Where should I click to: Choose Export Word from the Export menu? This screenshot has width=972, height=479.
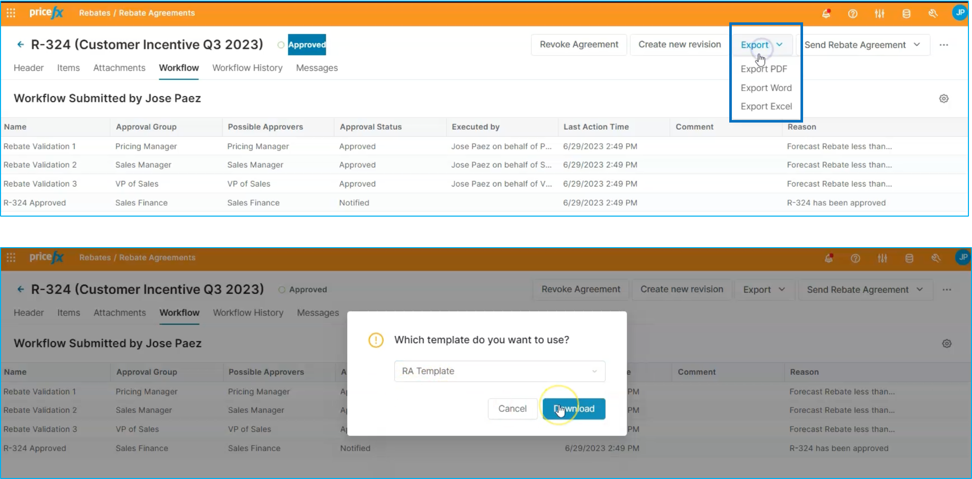[x=766, y=88]
